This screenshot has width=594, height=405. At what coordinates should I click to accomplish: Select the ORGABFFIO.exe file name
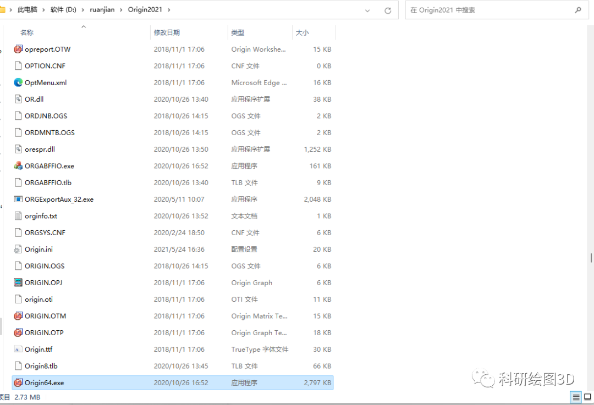click(x=50, y=166)
